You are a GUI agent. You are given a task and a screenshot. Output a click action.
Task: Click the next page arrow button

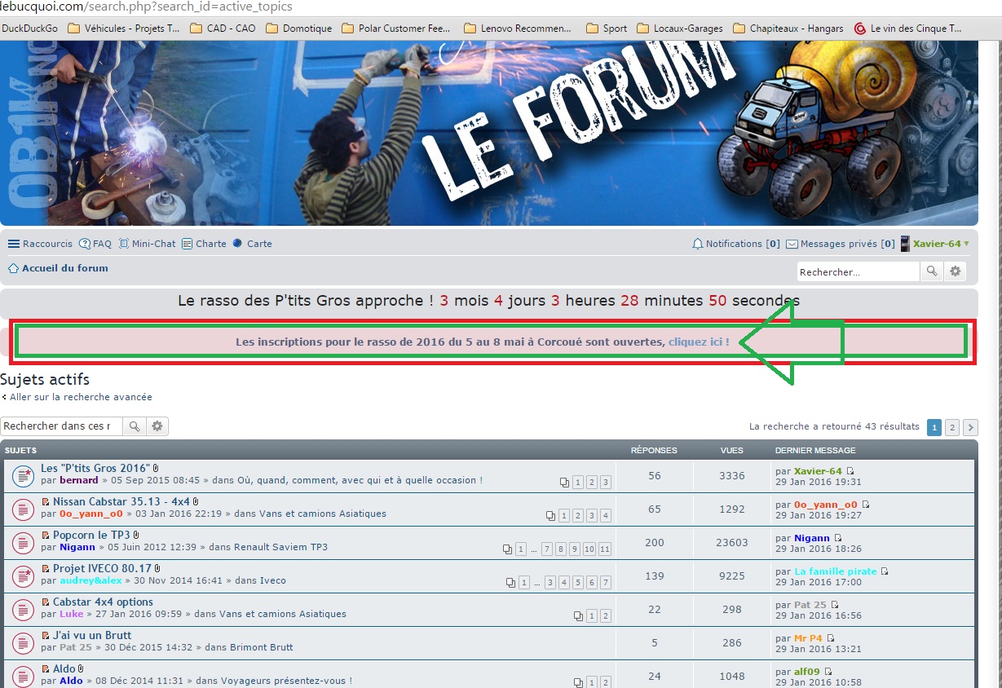pyautogui.click(x=970, y=427)
